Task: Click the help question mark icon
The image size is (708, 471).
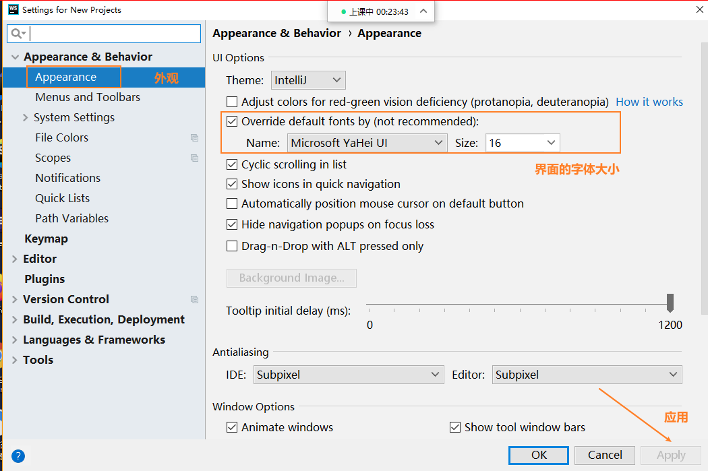Action: pyautogui.click(x=18, y=456)
